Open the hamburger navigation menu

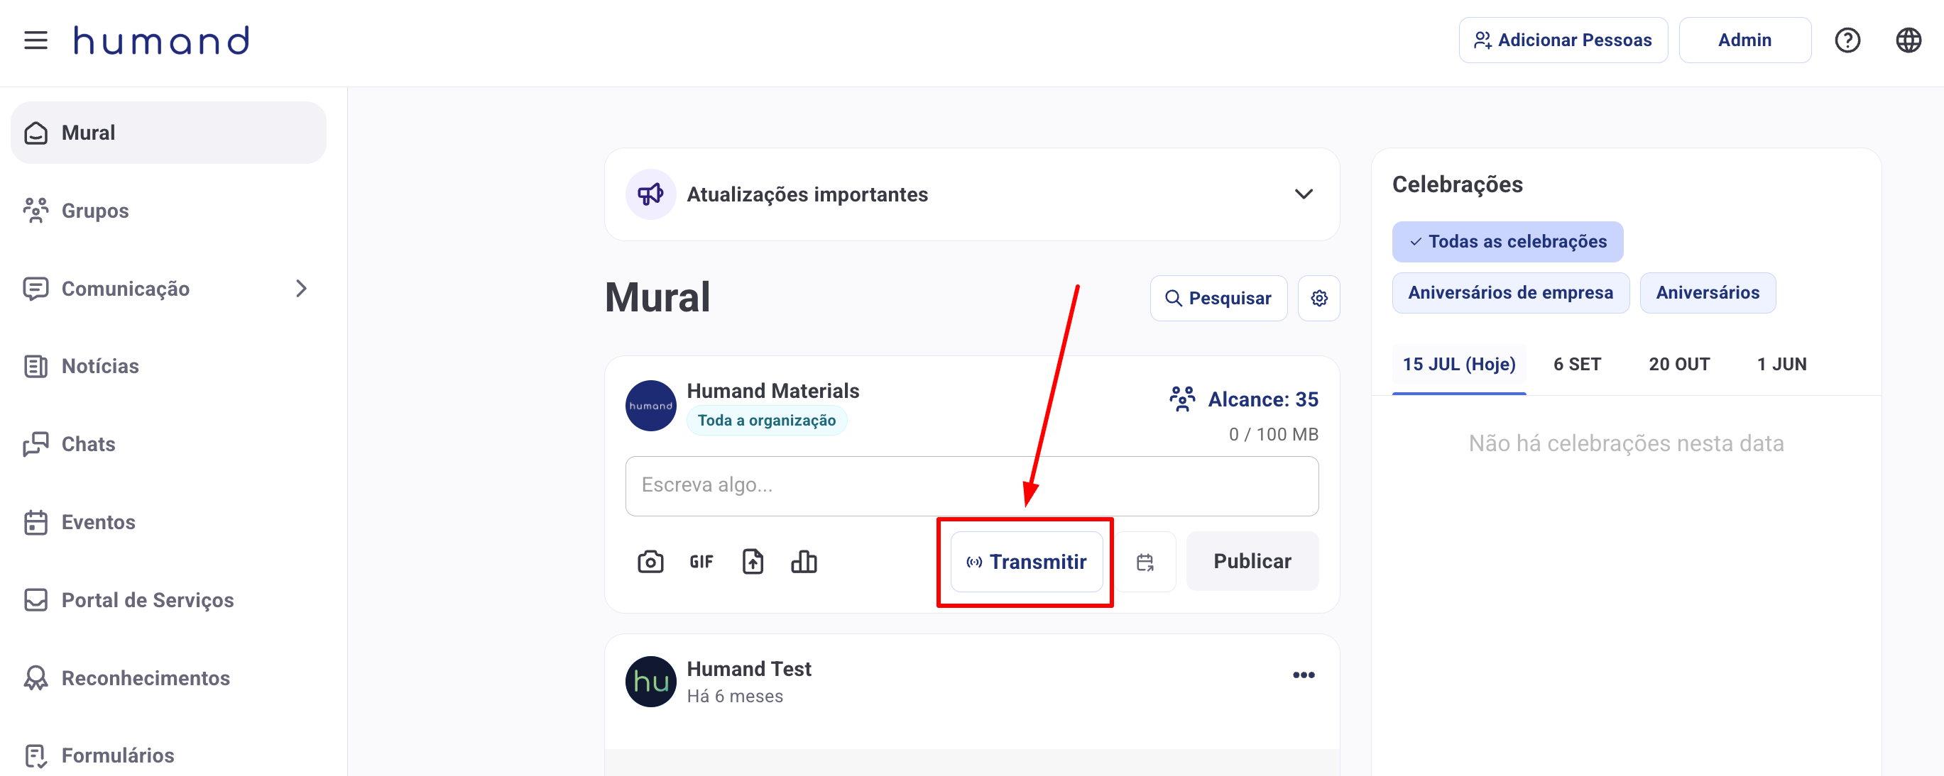[x=36, y=40]
